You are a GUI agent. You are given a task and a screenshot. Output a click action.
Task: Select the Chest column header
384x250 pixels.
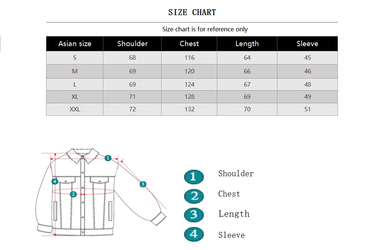point(189,44)
